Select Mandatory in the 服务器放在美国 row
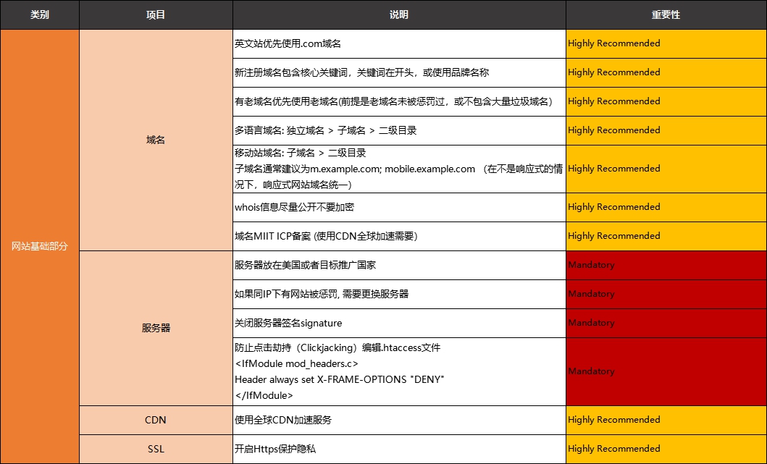The image size is (767, 464). click(x=666, y=265)
